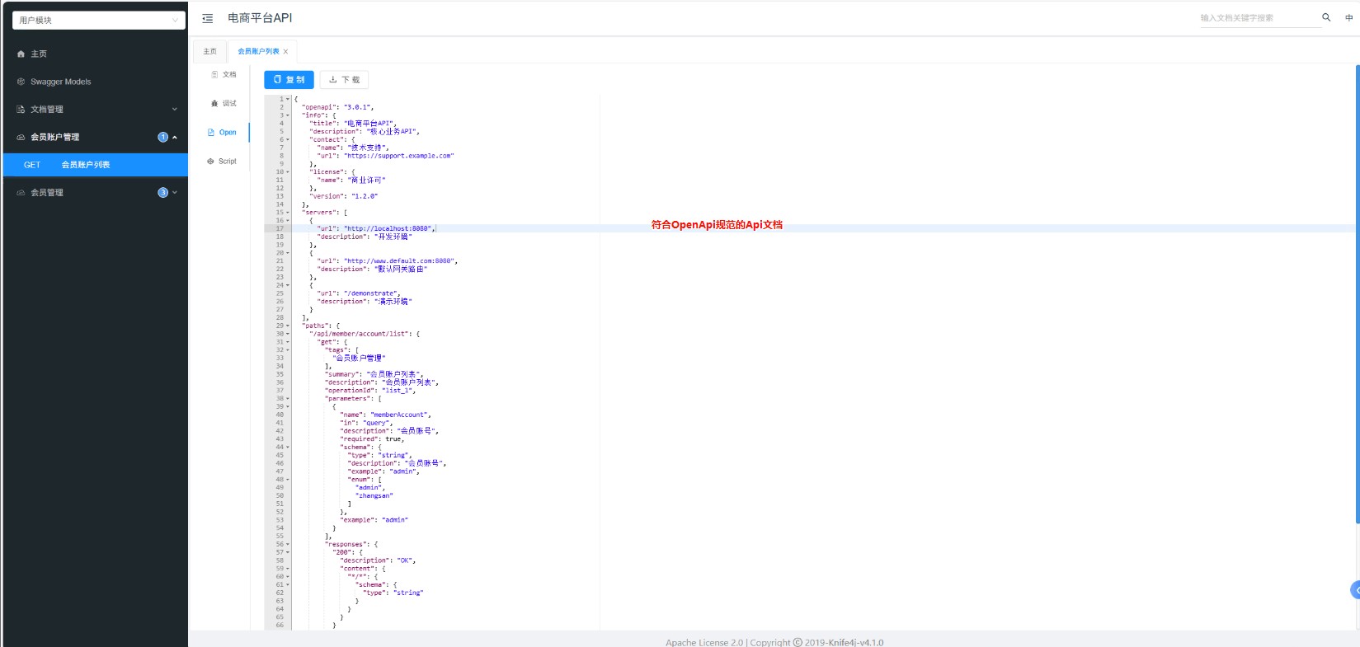Click line number 17 in the gutter
The height and width of the screenshot is (647, 1360).
[280, 228]
